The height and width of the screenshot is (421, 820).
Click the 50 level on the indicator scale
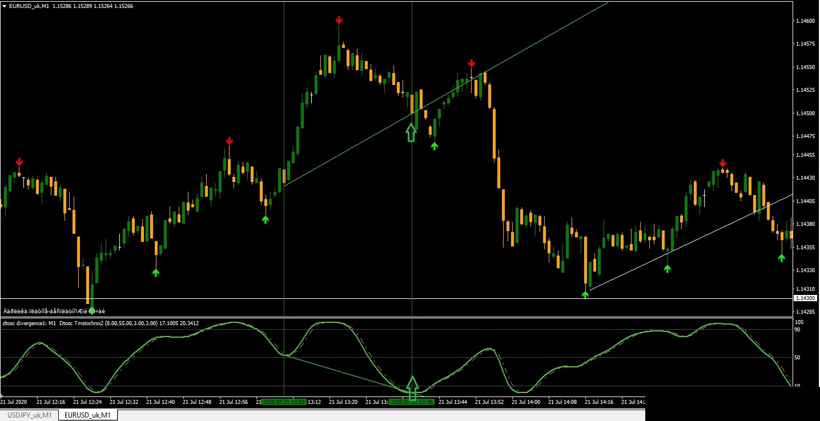798,358
